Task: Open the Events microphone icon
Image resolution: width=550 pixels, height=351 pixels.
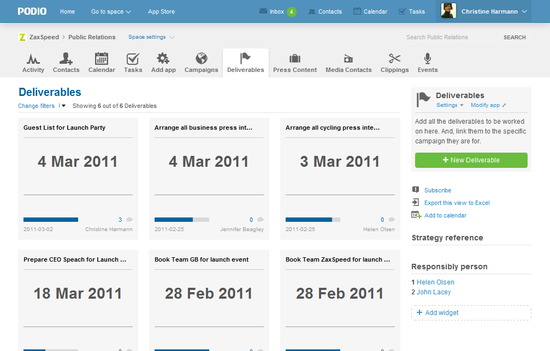Action: pyautogui.click(x=428, y=59)
